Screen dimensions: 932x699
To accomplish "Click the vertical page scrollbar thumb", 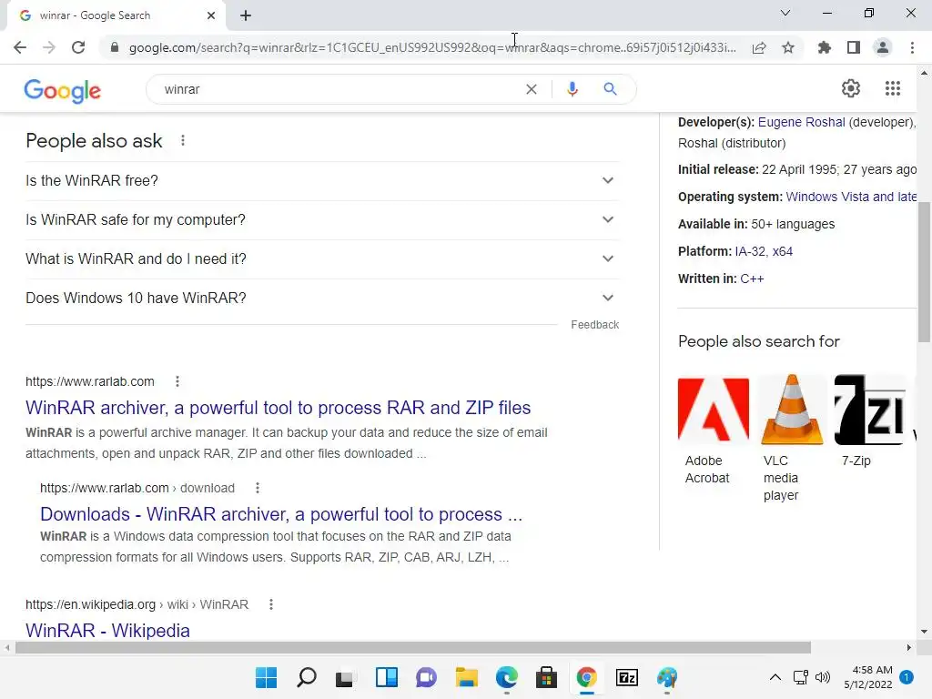I will 924,272.
